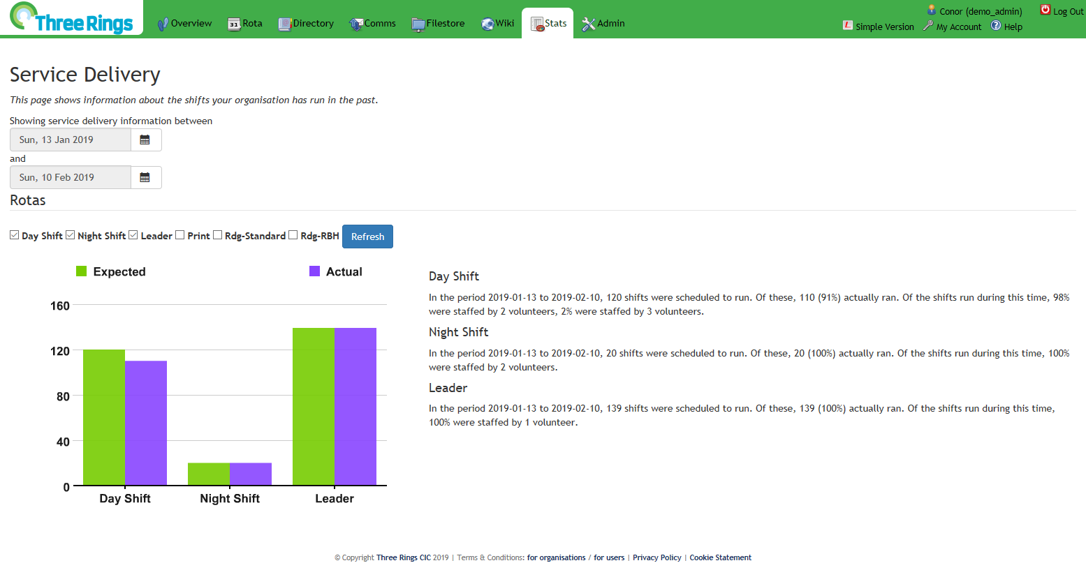Tick the Rdg-RBH checkbox
Image resolution: width=1086 pixels, height=570 pixels.
click(293, 235)
